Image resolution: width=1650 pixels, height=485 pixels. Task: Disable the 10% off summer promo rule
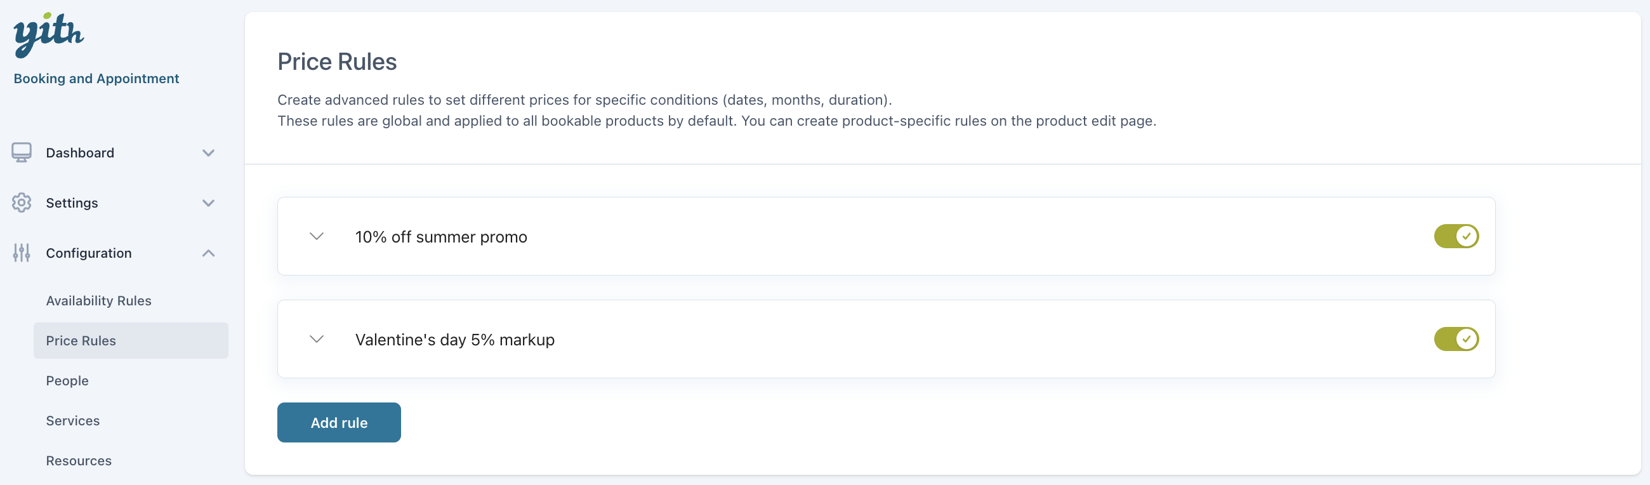pyautogui.click(x=1456, y=236)
